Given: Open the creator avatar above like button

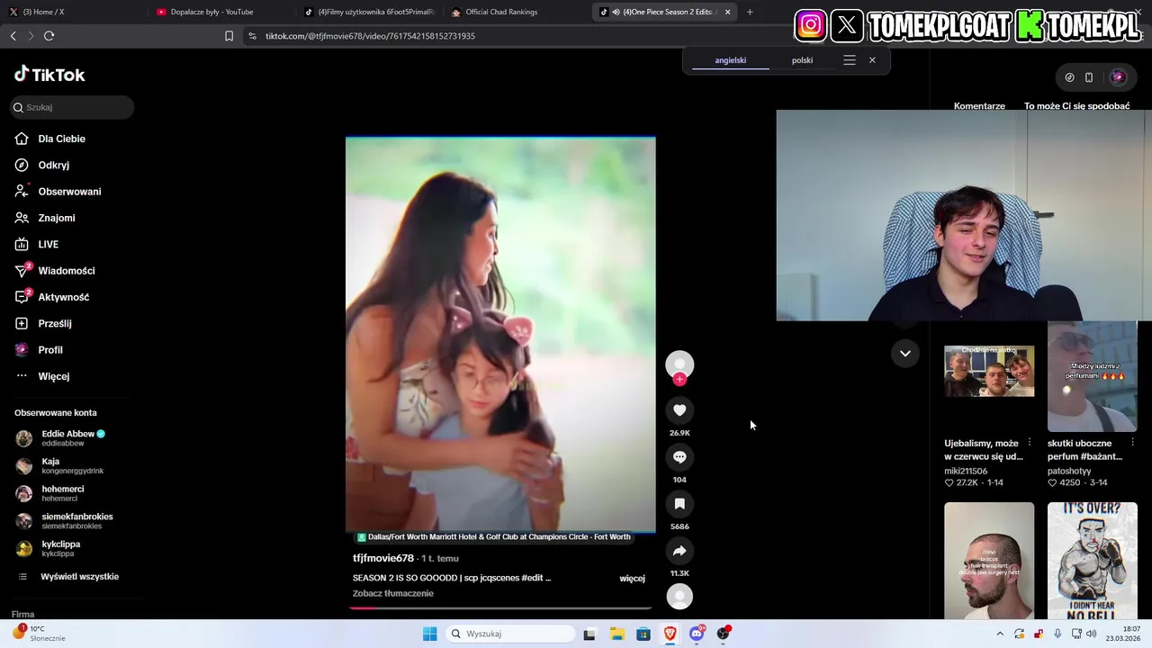Looking at the screenshot, I should [679, 364].
